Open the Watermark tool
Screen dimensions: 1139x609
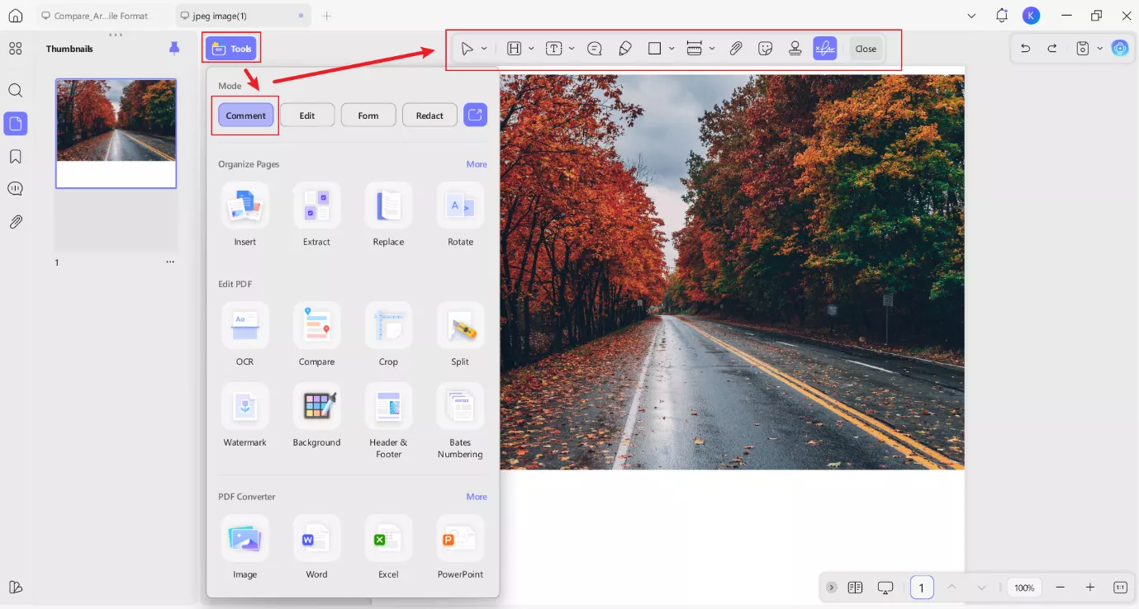pyautogui.click(x=244, y=406)
